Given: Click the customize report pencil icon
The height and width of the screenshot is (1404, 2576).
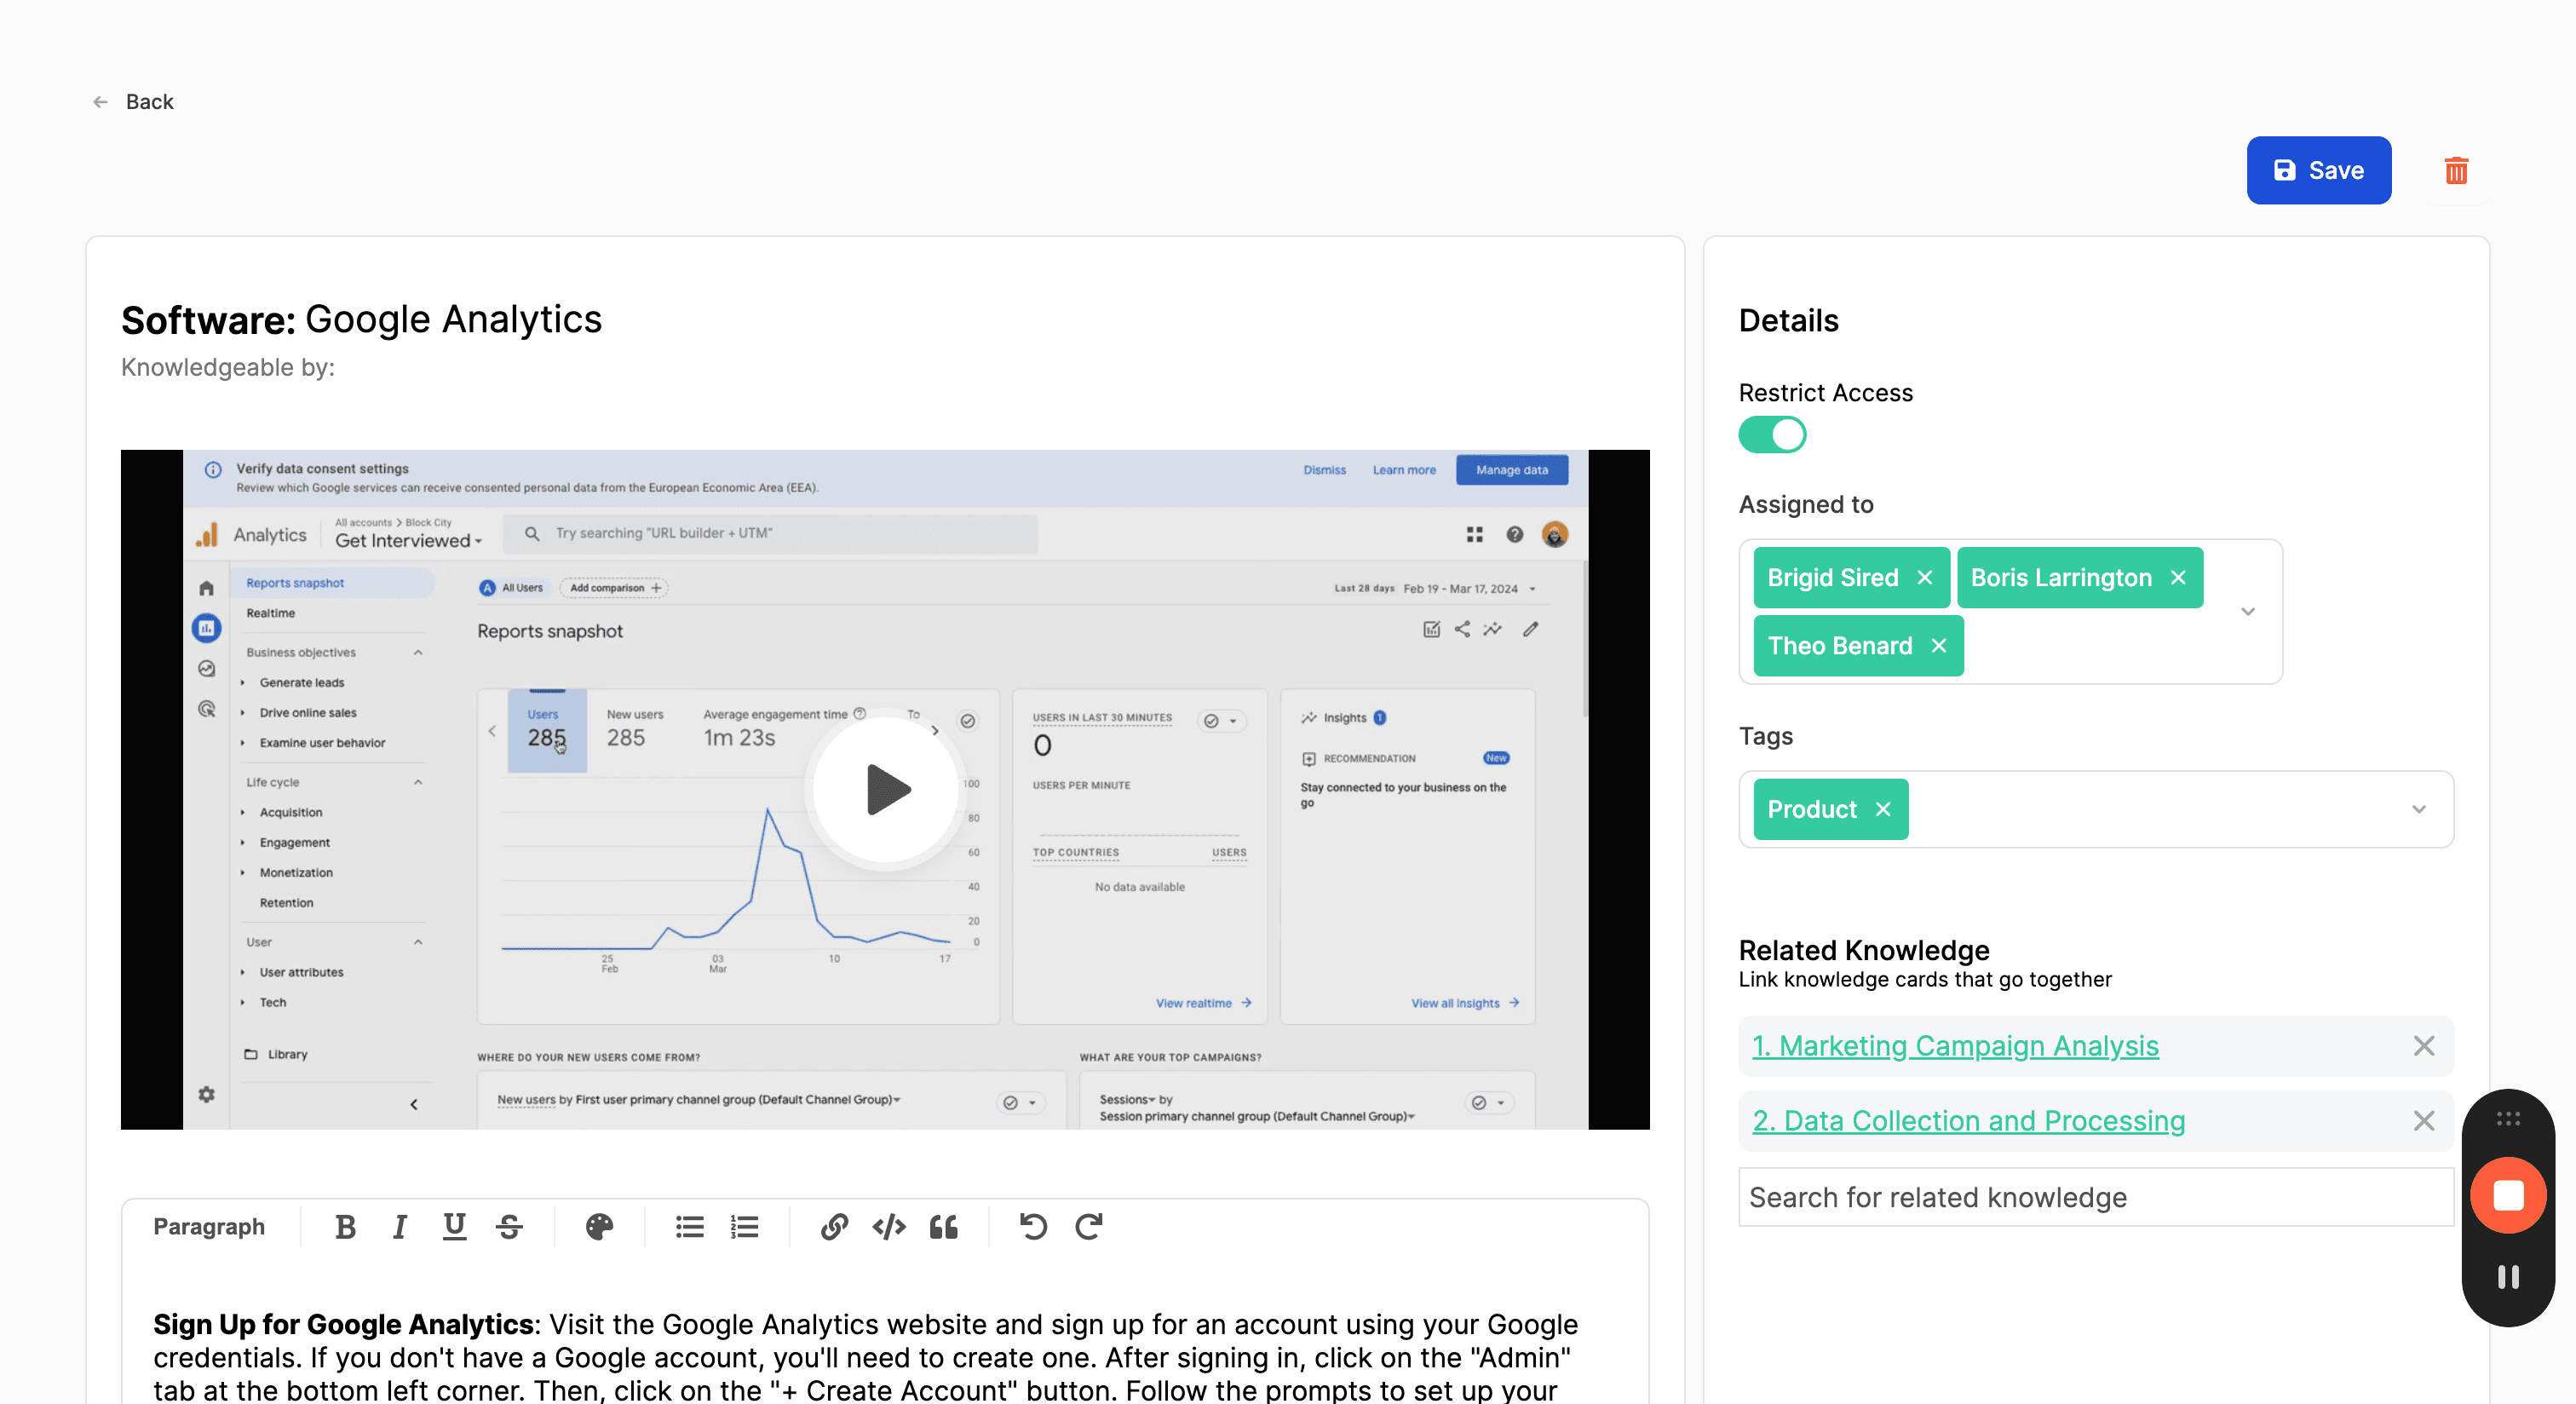Looking at the screenshot, I should pos(1530,629).
